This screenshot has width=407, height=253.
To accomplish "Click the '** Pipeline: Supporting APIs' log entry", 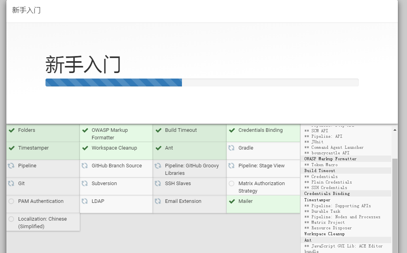I will pos(337,206).
